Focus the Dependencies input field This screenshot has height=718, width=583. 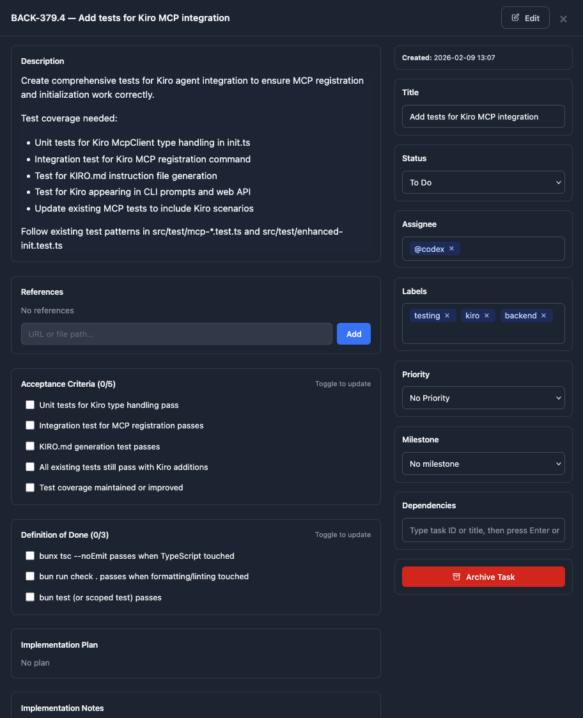tap(483, 530)
